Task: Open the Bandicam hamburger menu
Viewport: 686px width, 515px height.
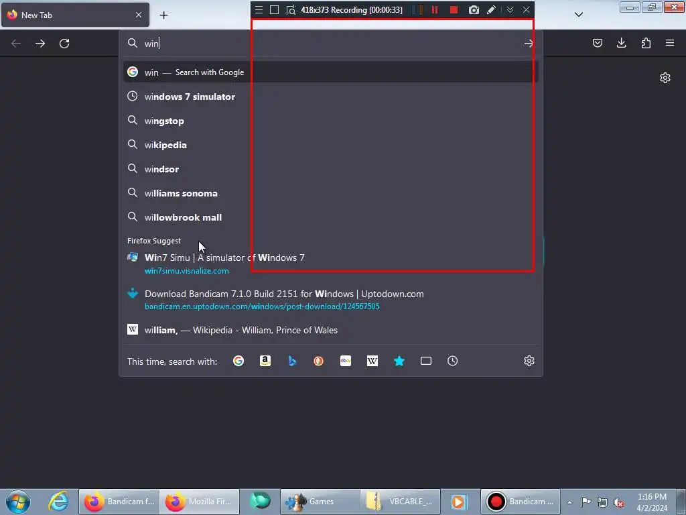Action: (259, 9)
